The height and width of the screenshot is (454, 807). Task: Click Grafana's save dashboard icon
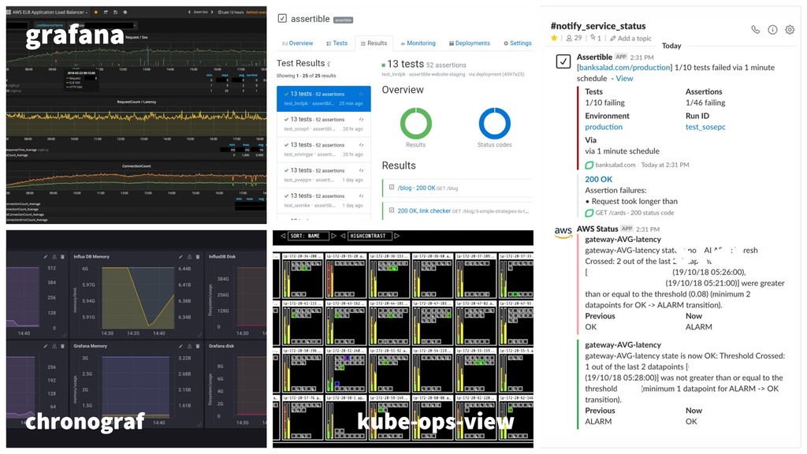pos(115,12)
